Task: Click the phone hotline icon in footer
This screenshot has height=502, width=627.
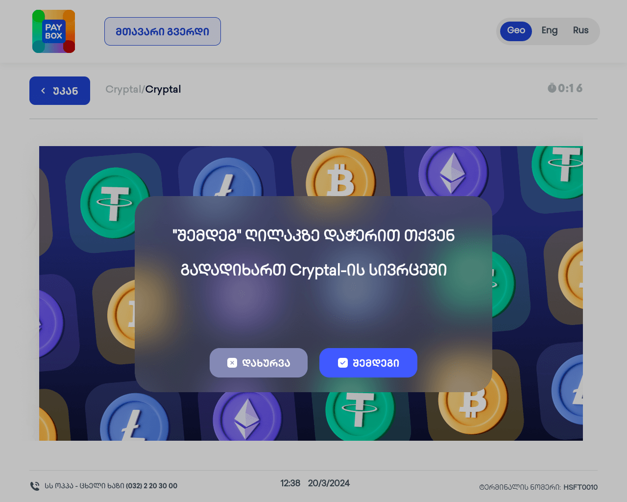Action: [x=35, y=486]
